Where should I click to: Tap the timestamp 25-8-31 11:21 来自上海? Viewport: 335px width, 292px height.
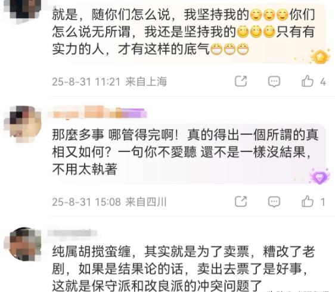click(x=110, y=82)
